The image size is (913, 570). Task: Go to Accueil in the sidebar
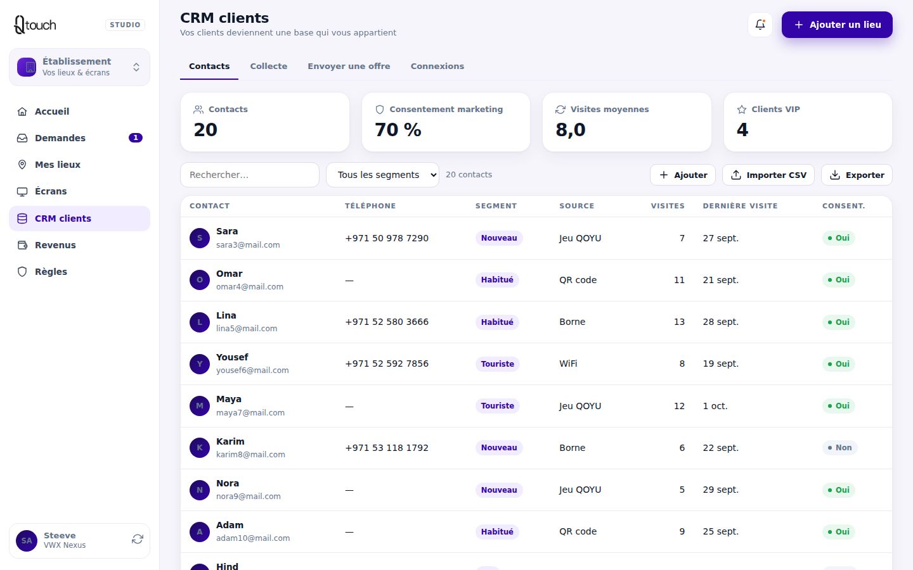pyautogui.click(x=79, y=111)
